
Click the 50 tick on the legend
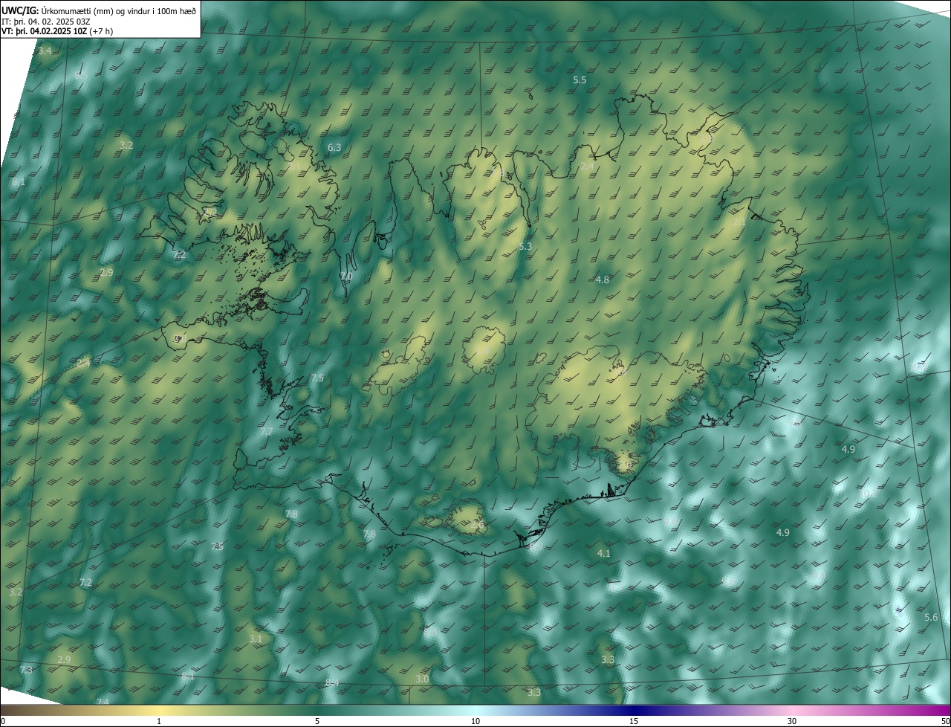point(944,721)
